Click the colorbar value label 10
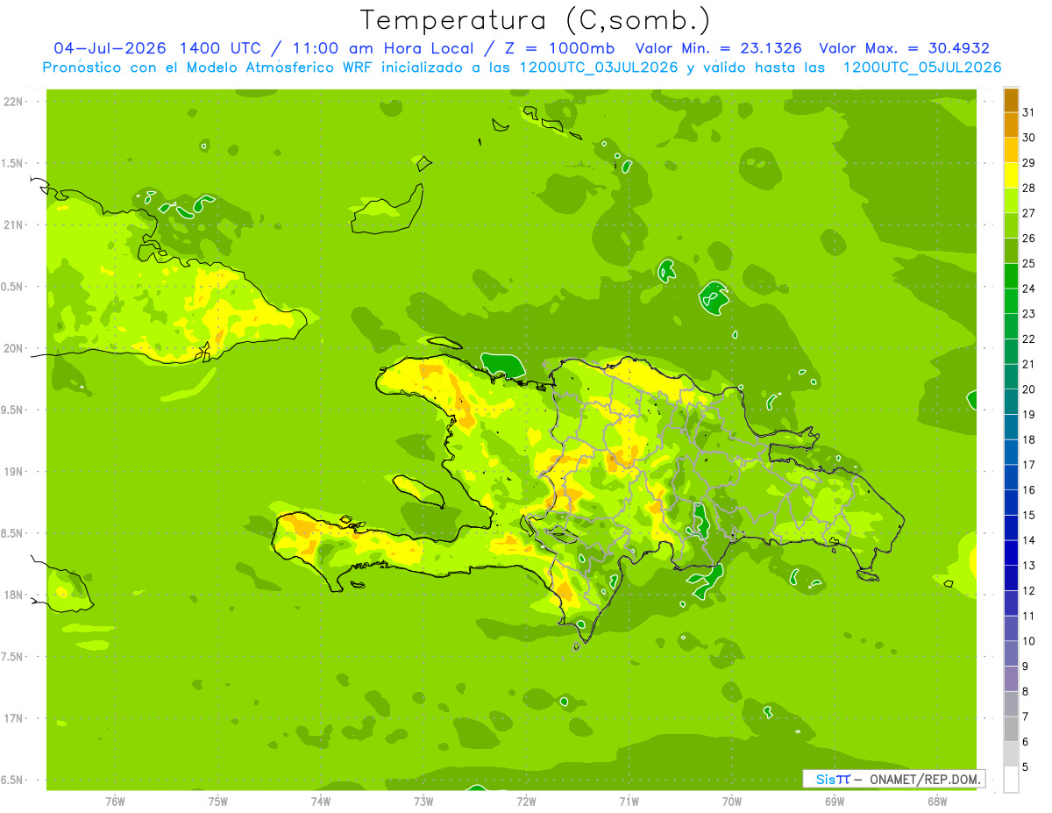Viewport: 1052px width, 813px height. click(1028, 641)
